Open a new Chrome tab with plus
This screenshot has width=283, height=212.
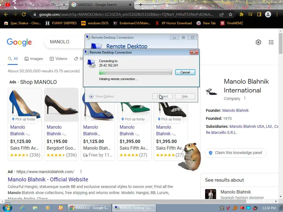coord(141,5)
